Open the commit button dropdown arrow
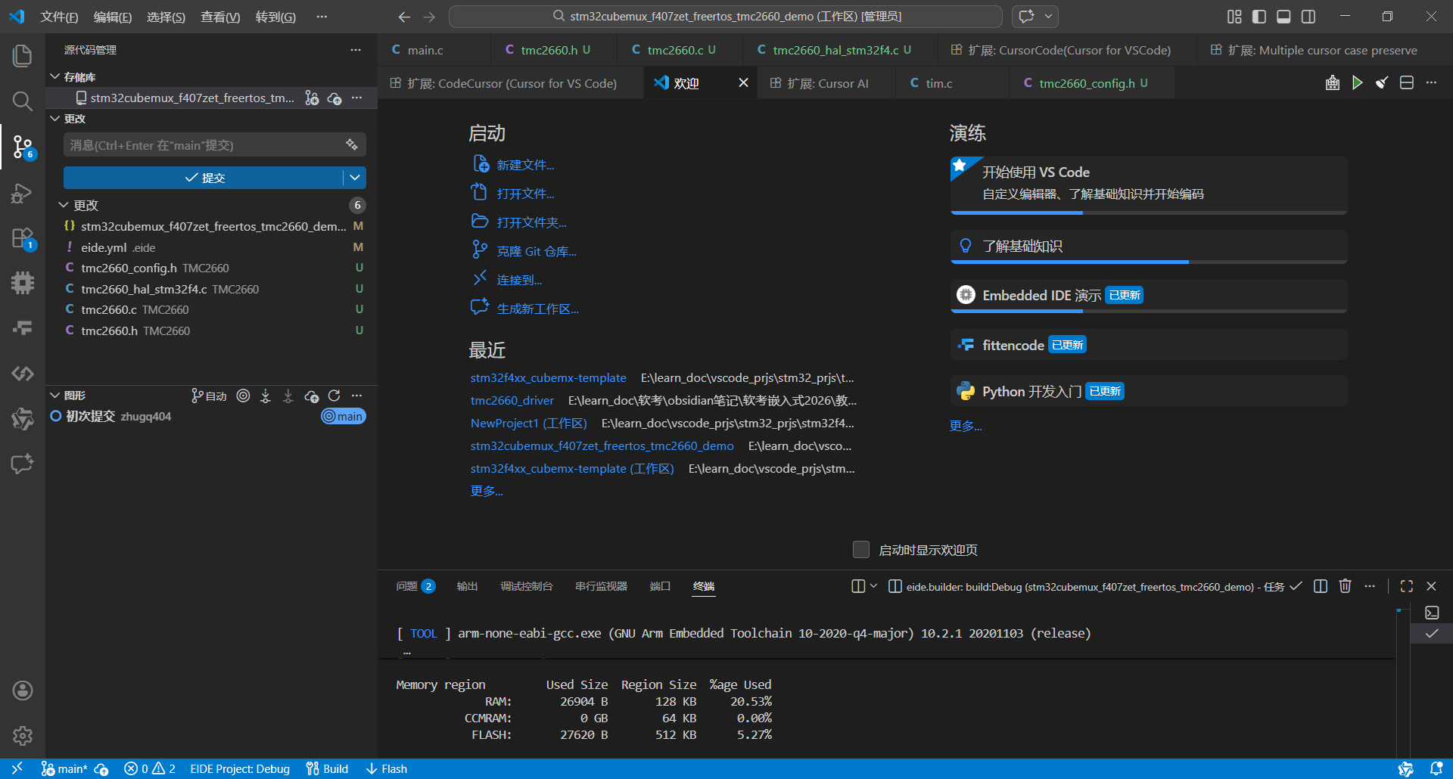The width and height of the screenshot is (1453, 779). (x=355, y=178)
